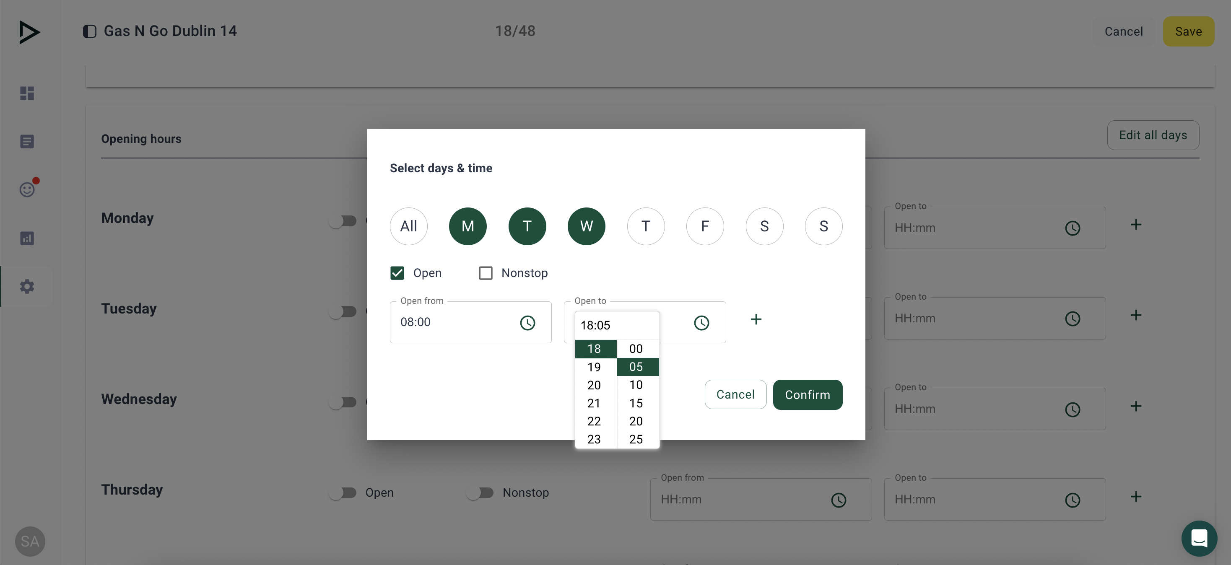Select hour 20 in the time picker
This screenshot has width=1231, height=565.
pyautogui.click(x=594, y=385)
